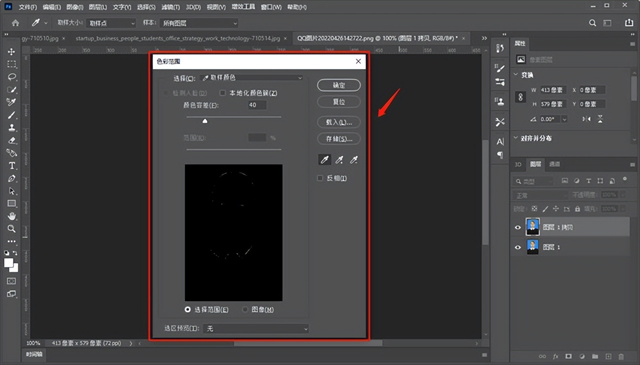Enable the 反相 checkbox
The height and width of the screenshot is (365, 640).
pyautogui.click(x=319, y=177)
